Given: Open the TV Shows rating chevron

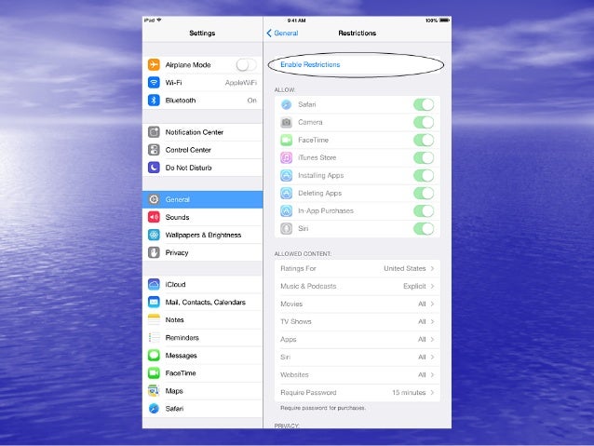Looking at the screenshot, I should coord(432,322).
